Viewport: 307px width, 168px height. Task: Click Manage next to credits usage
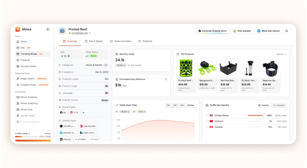[x=48, y=133]
